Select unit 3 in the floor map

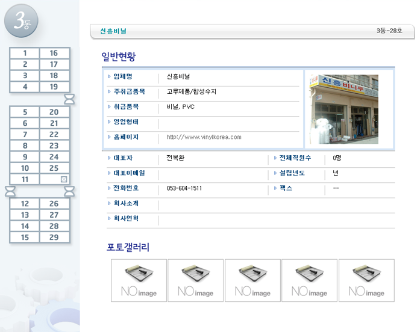tap(25, 76)
